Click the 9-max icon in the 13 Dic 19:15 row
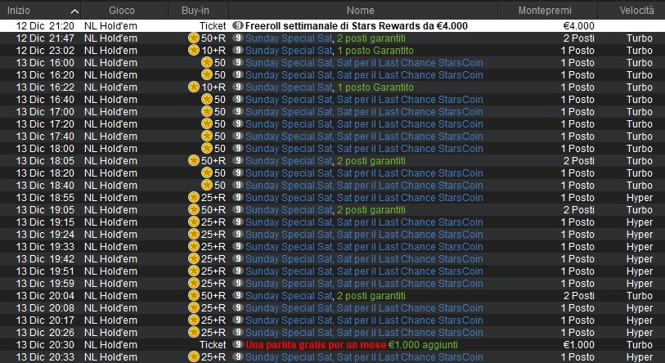This screenshot has width=665, height=363. point(238,222)
